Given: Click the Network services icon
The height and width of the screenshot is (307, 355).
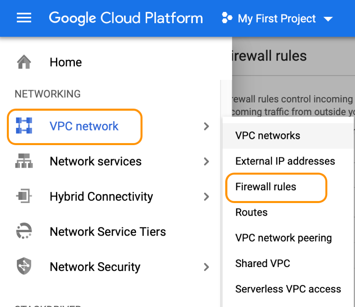Looking at the screenshot, I should 24,161.
